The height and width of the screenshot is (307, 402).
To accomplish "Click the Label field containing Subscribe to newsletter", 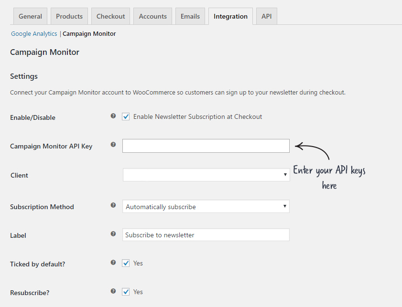I will pyautogui.click(x=206, y=235).
